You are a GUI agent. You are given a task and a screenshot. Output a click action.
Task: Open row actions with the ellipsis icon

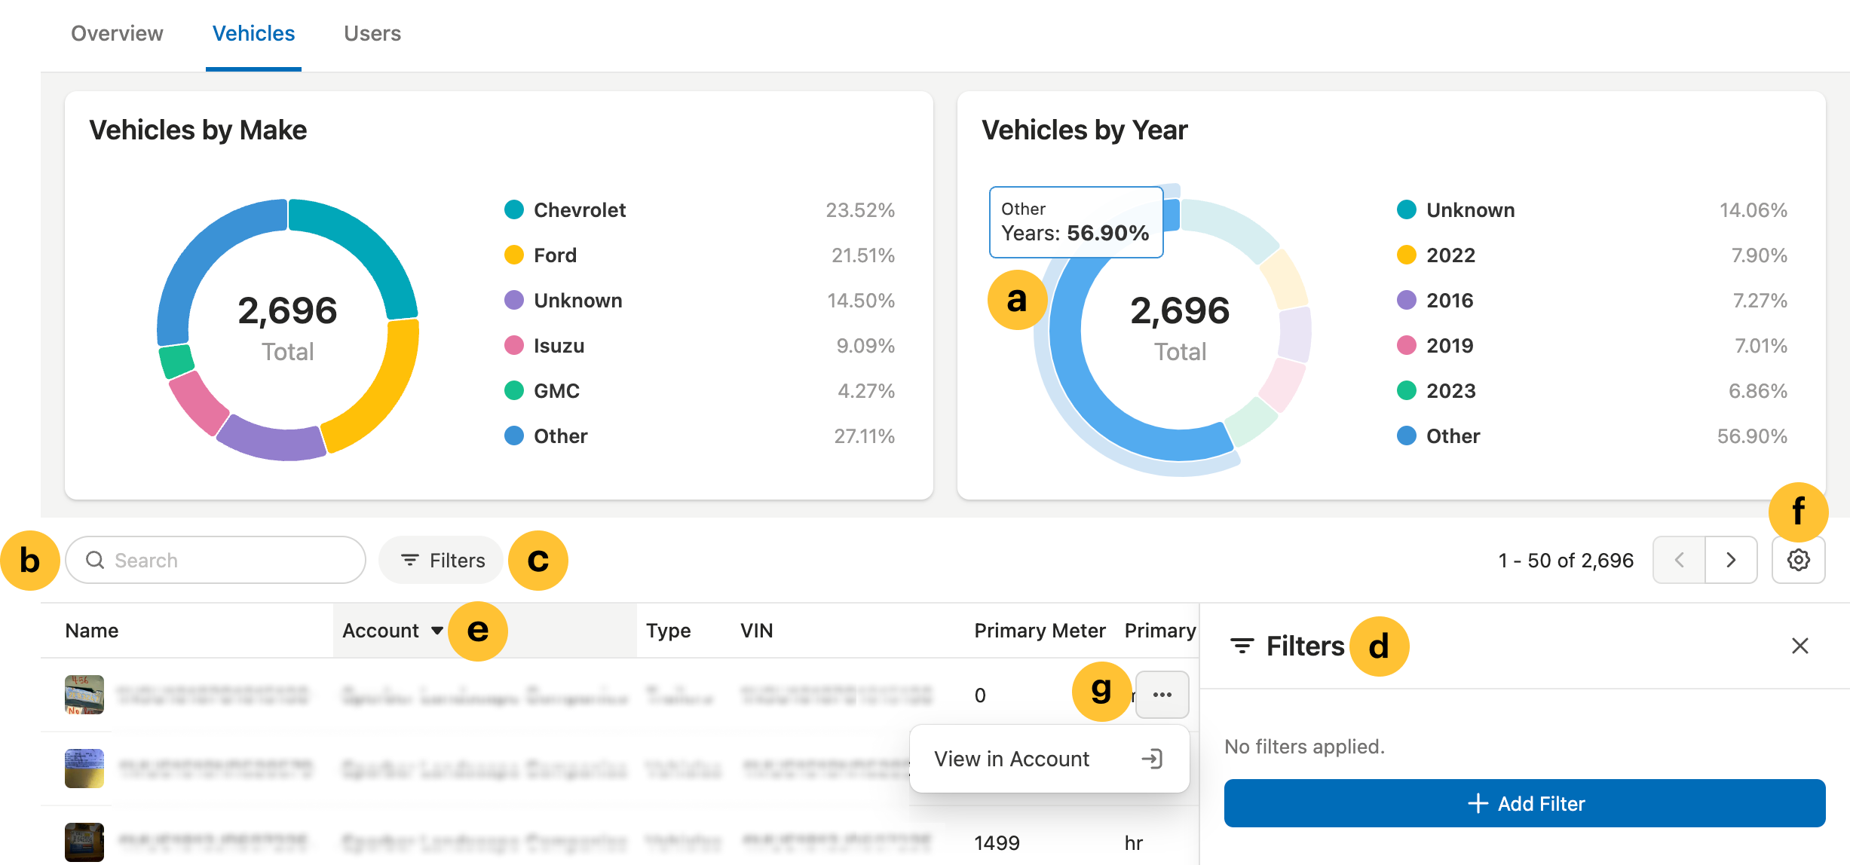click(x=1162, y=694)
